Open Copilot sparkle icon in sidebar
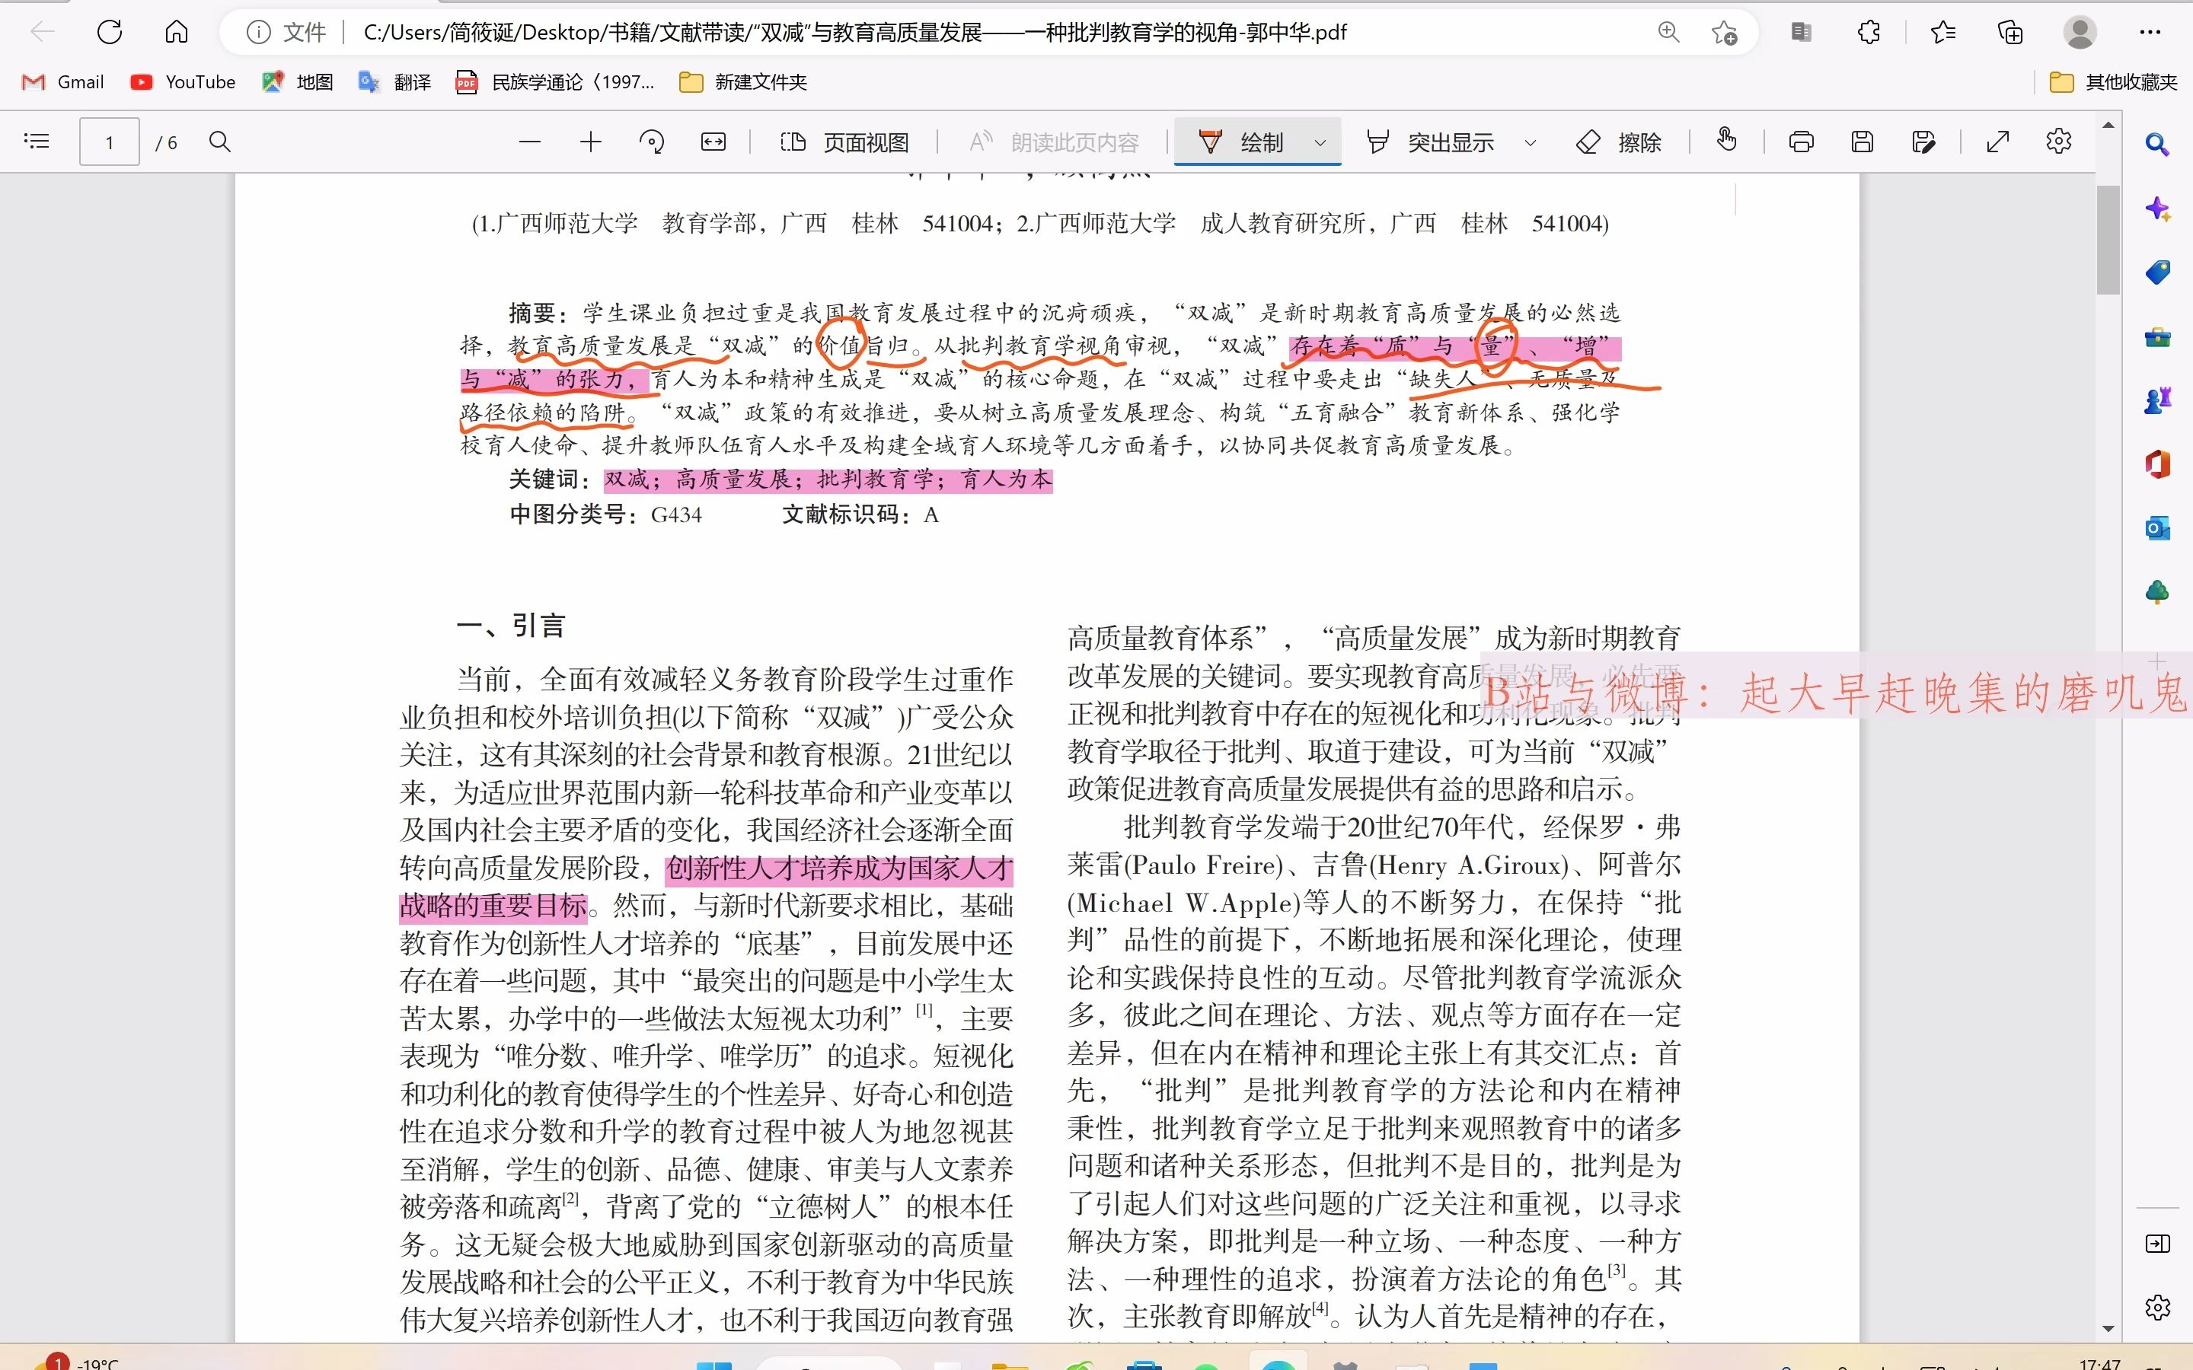 click(x=2158, y=209)
